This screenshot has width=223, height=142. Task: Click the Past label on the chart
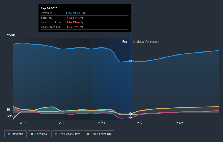pyautogui.click(x=125, y=41)
